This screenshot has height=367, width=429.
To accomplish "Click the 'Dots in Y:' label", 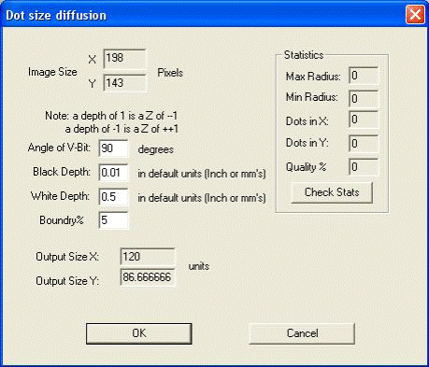I will [307, 143].
